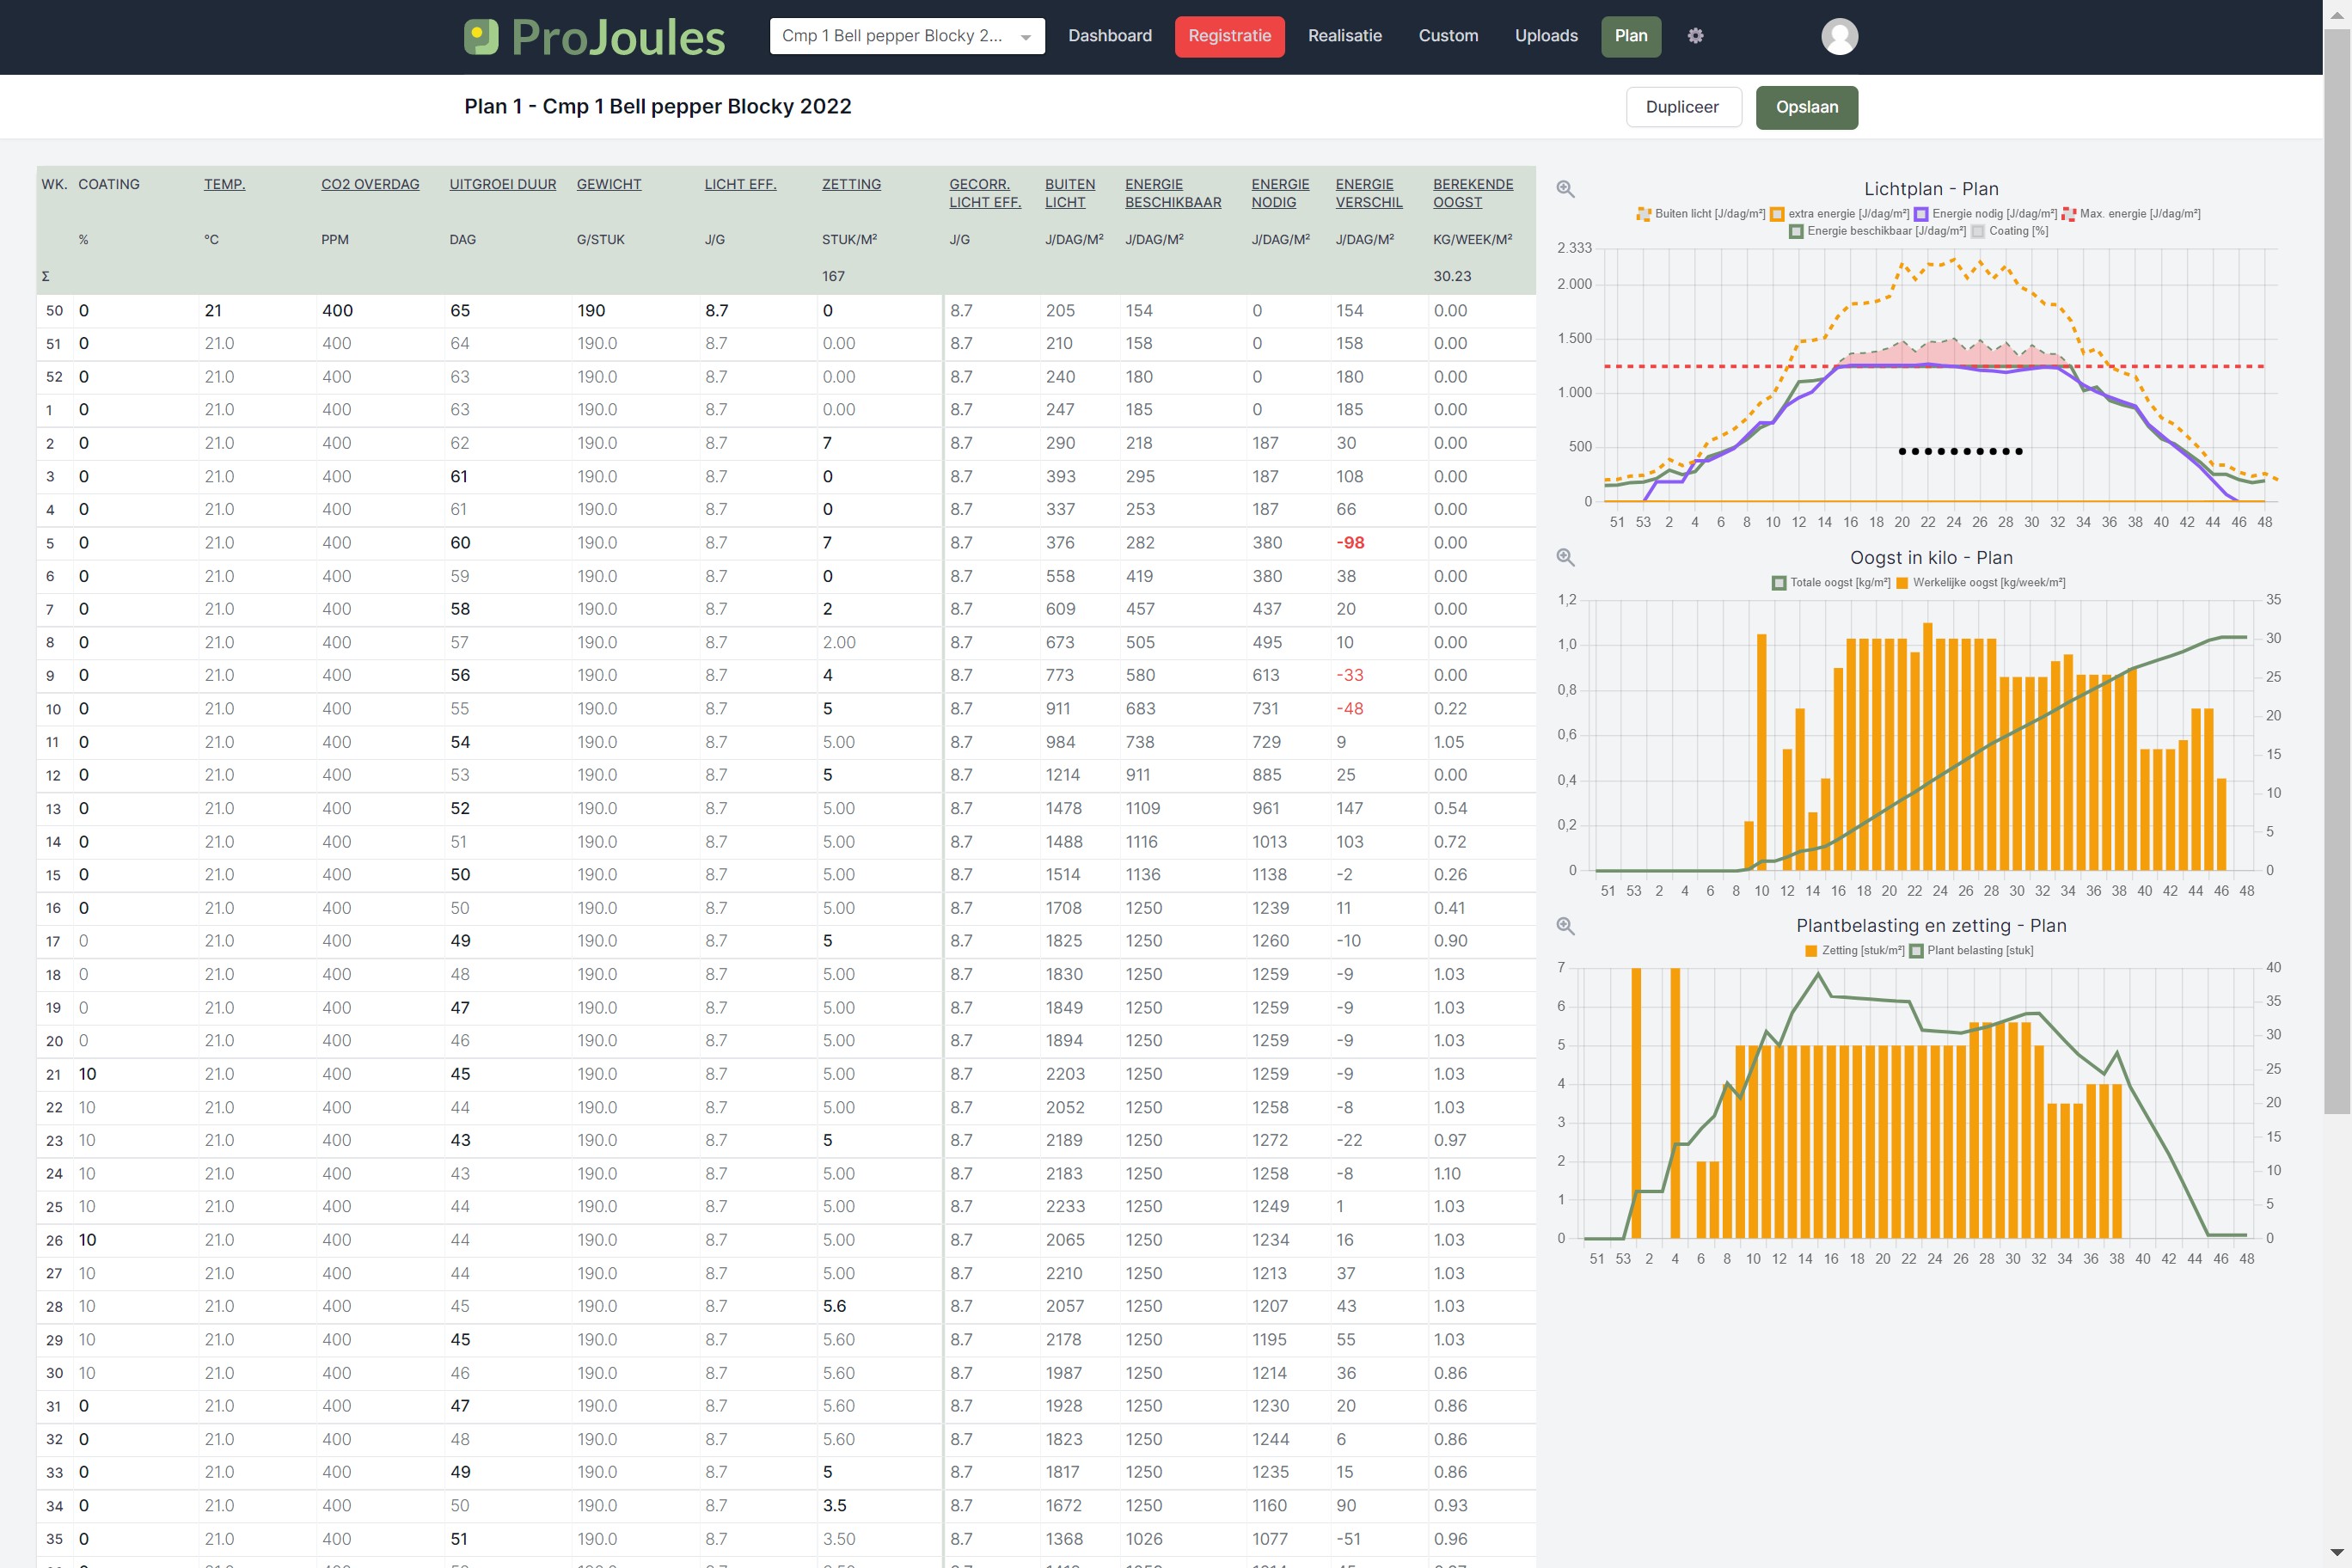Open the Cmp 1 Bell pepper Blocky dropdown
The width and height of the screenshot is (2352, 1568).
coord(906,36)
